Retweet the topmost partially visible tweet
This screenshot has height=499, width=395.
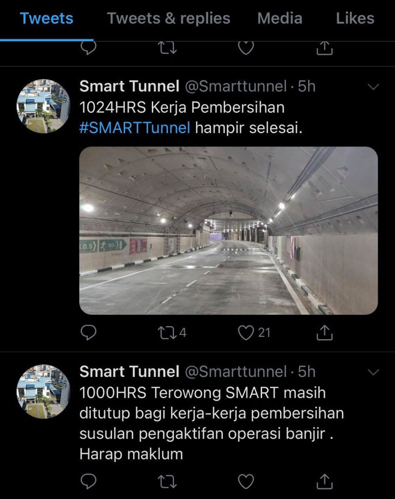coord(168,48)
